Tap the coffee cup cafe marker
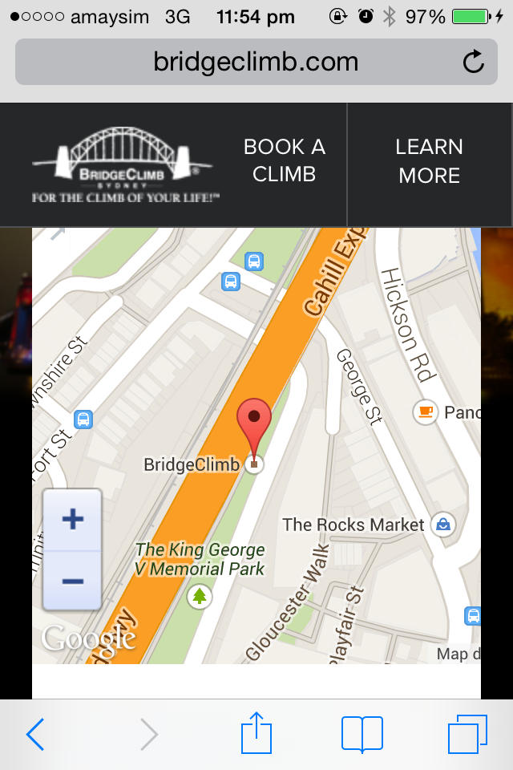 [425, 411]
